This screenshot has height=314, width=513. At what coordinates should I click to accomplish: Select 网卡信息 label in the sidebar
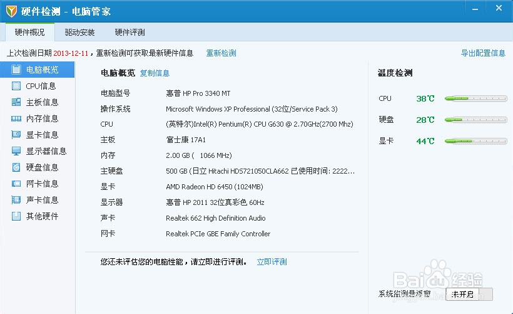42,184
